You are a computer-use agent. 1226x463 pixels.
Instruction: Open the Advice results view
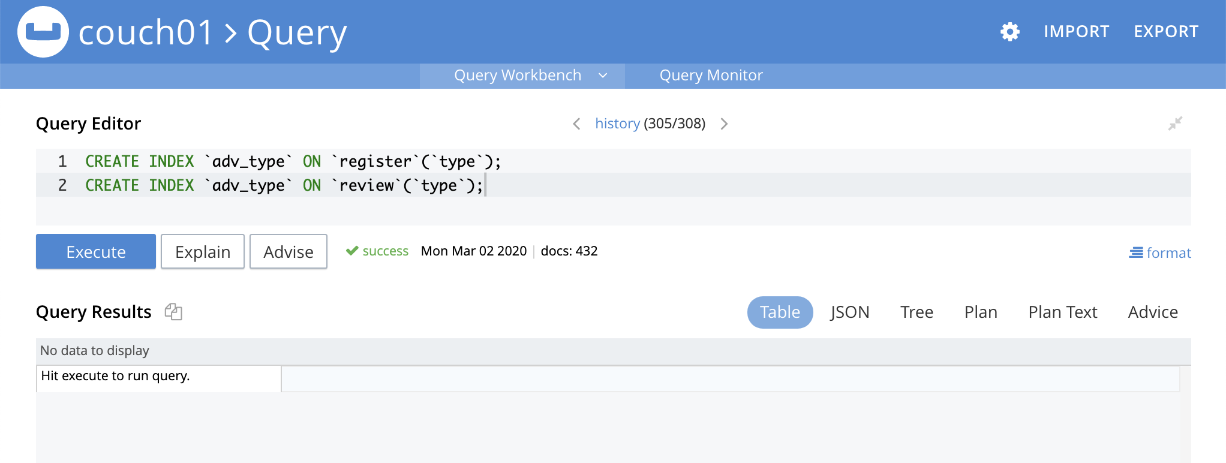point(1153,312)
